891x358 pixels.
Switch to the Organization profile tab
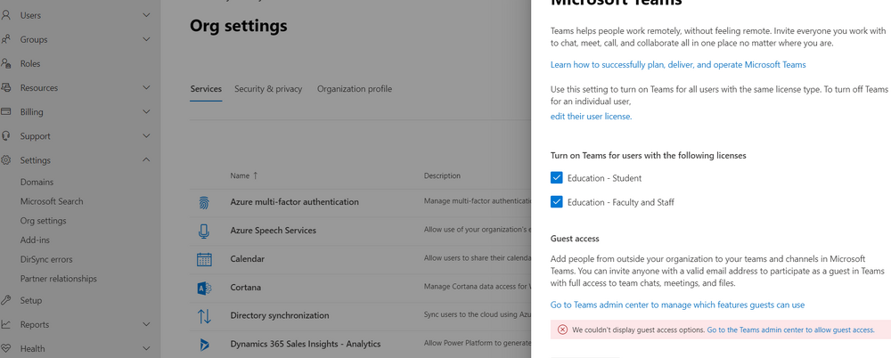[x=355, y=89]
